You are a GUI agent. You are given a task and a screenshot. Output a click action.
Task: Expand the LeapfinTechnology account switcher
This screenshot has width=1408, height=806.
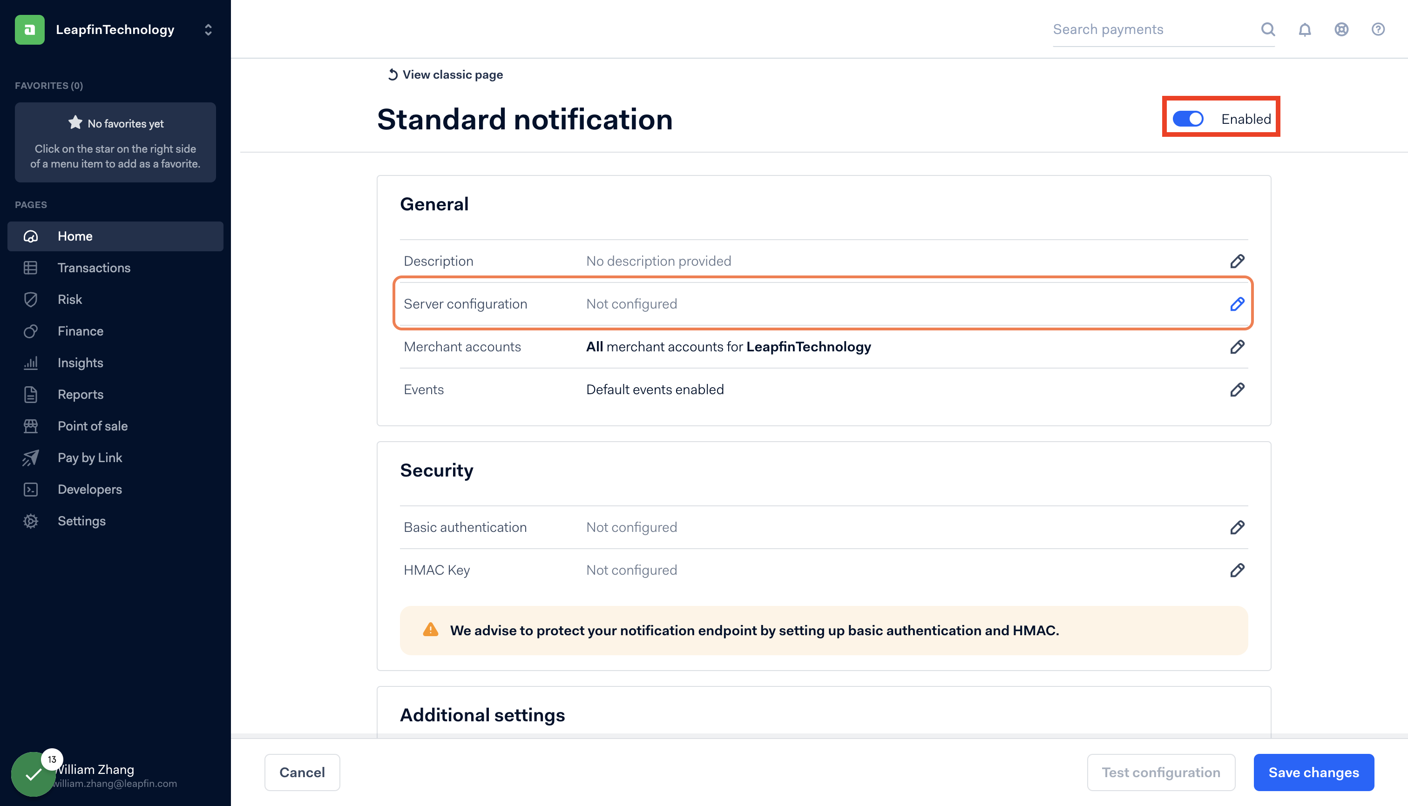208,30
